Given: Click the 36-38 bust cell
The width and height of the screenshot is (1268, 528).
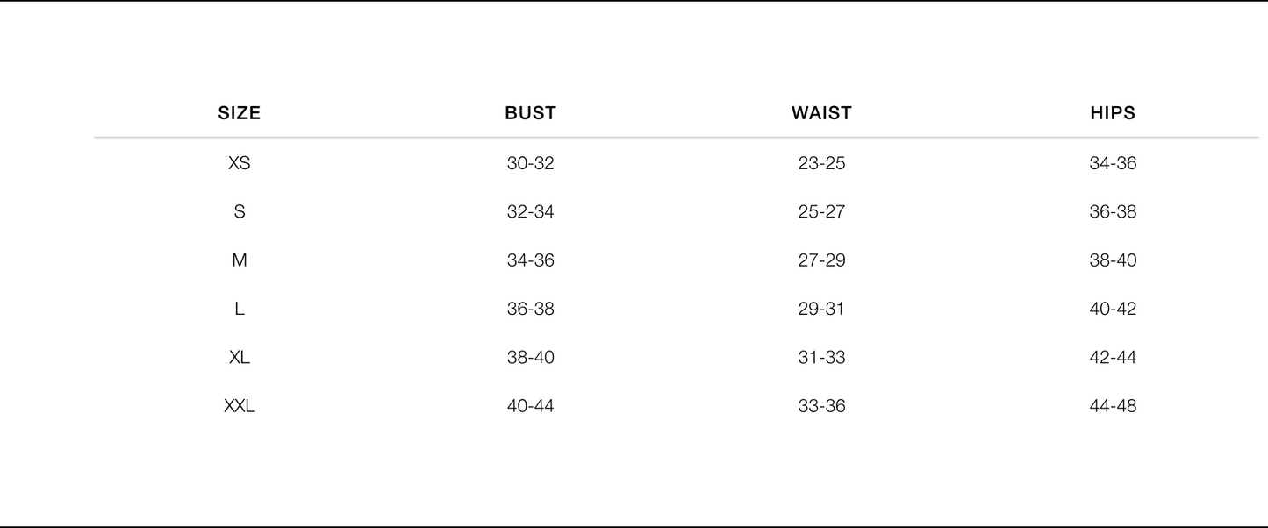Looking at the screenshot, I should 530,309.
